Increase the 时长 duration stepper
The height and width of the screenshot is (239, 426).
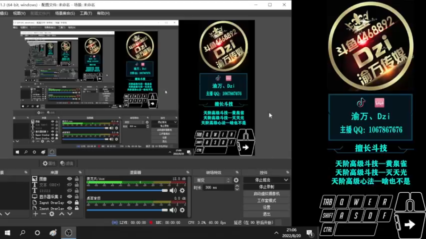point(237,186)
